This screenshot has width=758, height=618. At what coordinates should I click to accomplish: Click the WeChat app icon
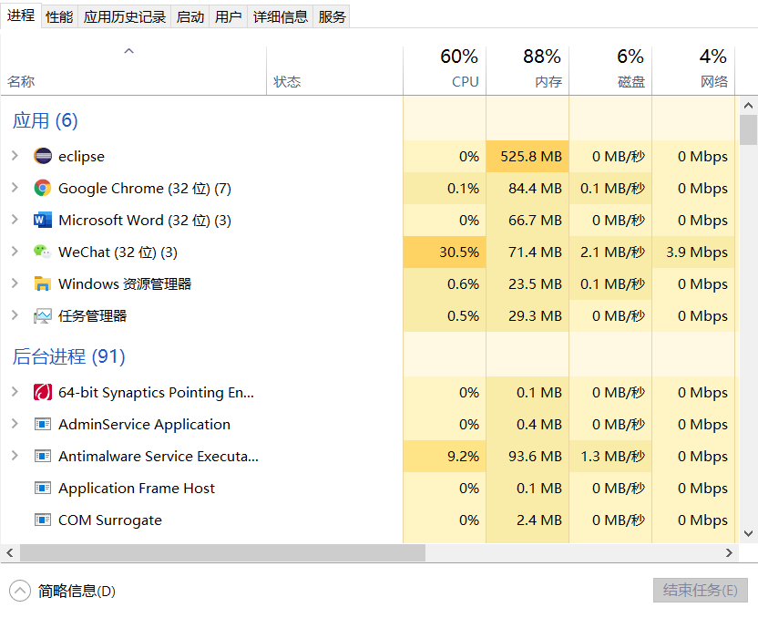[x=43, y=252]
